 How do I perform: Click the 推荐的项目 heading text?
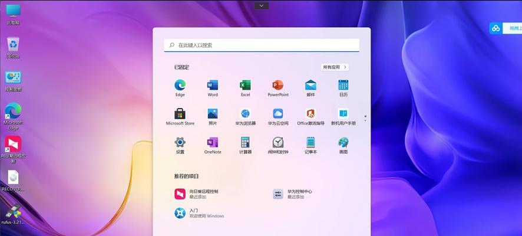pyautogui.click(x=186, y=176)
